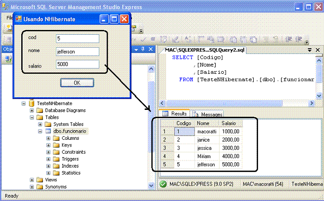Click the nome input field
The height and width of the screenshot is (201, 324).
[78, 52]
